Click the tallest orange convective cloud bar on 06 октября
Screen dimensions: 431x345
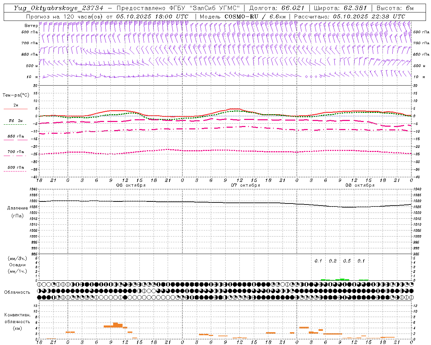click(115, 325)
